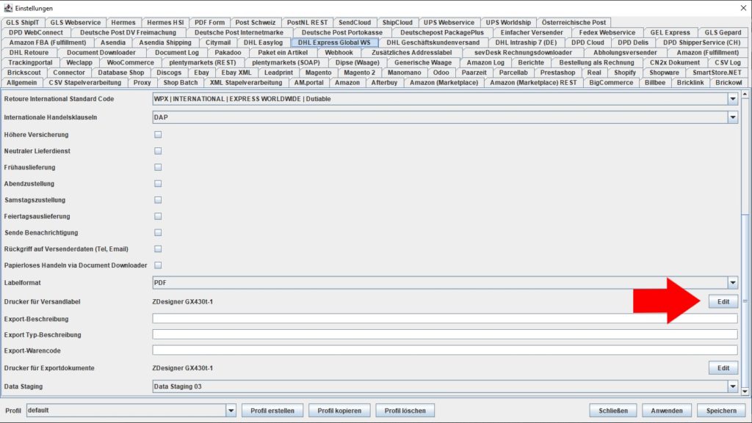Image resolution: width=752 pixels, height=423 pixels.
Task: Go to the Deutsche Post Internetmarke tab
Action: (239, 32)
